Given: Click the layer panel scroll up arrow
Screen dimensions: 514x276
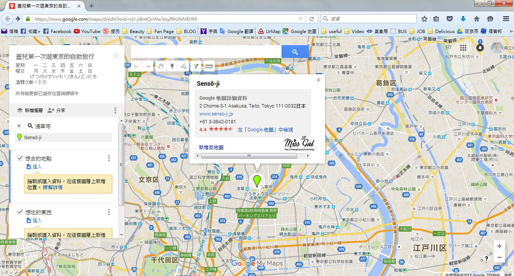Looking at the screenshot, I should (x=121, y=121).
